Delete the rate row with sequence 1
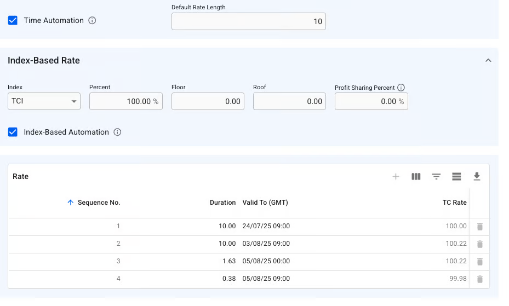509x306 pixels. click(x=480, y=227)
